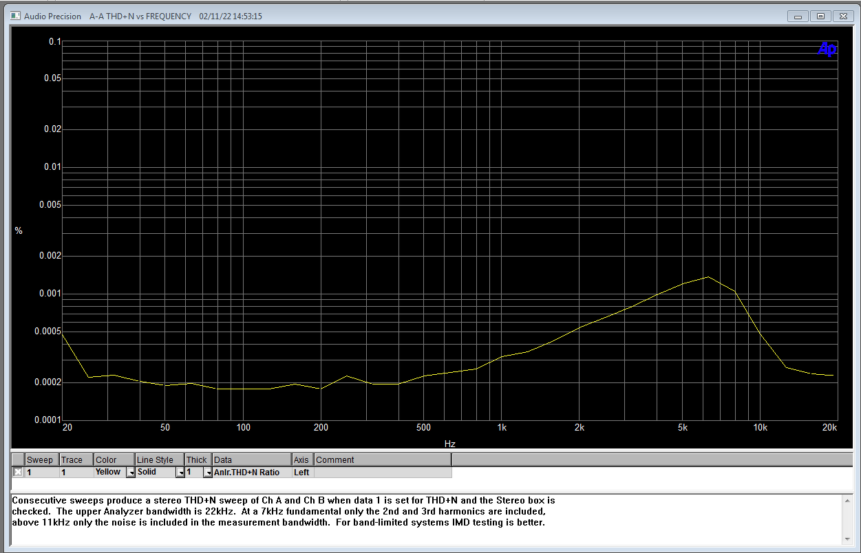The image size is (861, 553).
Task: Click the Solid line style cell
Action: coord(156,472)
